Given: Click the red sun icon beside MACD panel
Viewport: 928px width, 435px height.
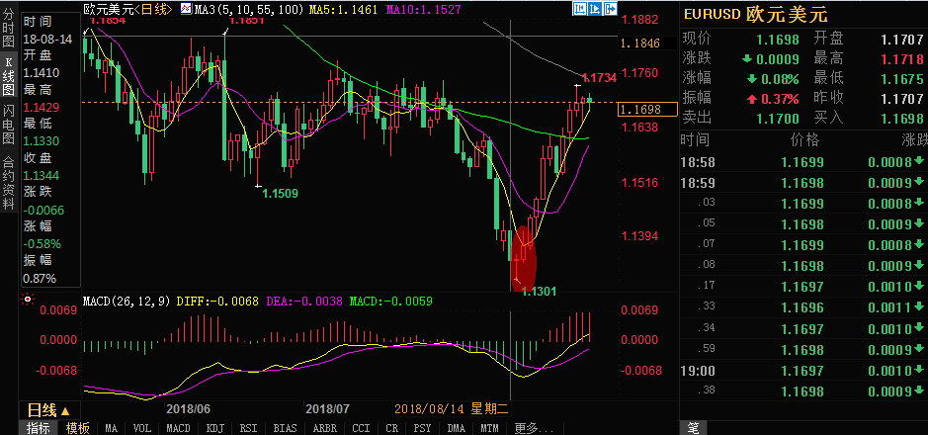Looking at the screenshot, I should coord(27,299).
